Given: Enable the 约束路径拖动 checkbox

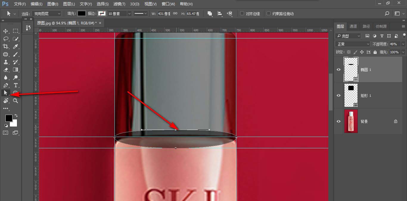Looking at the screenshot, I should (268, 13).
